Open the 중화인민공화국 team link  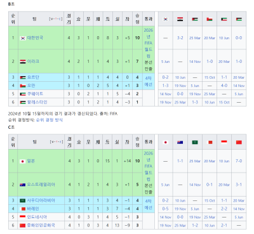(x=41, y=225)
